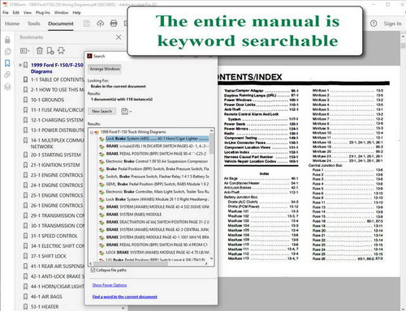Collapse the 1999 Ford F-150/F-250 bookmark tree
The width and height of the screenshot is (406, 311).
20,65
